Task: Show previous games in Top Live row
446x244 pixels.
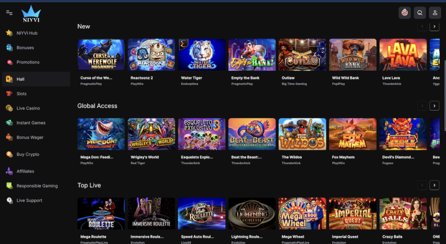Action: click(x=422, y=185)
